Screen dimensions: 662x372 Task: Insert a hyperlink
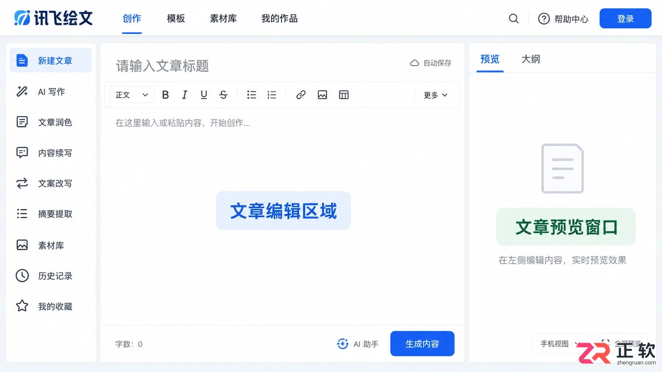click(x=301, y=95)
